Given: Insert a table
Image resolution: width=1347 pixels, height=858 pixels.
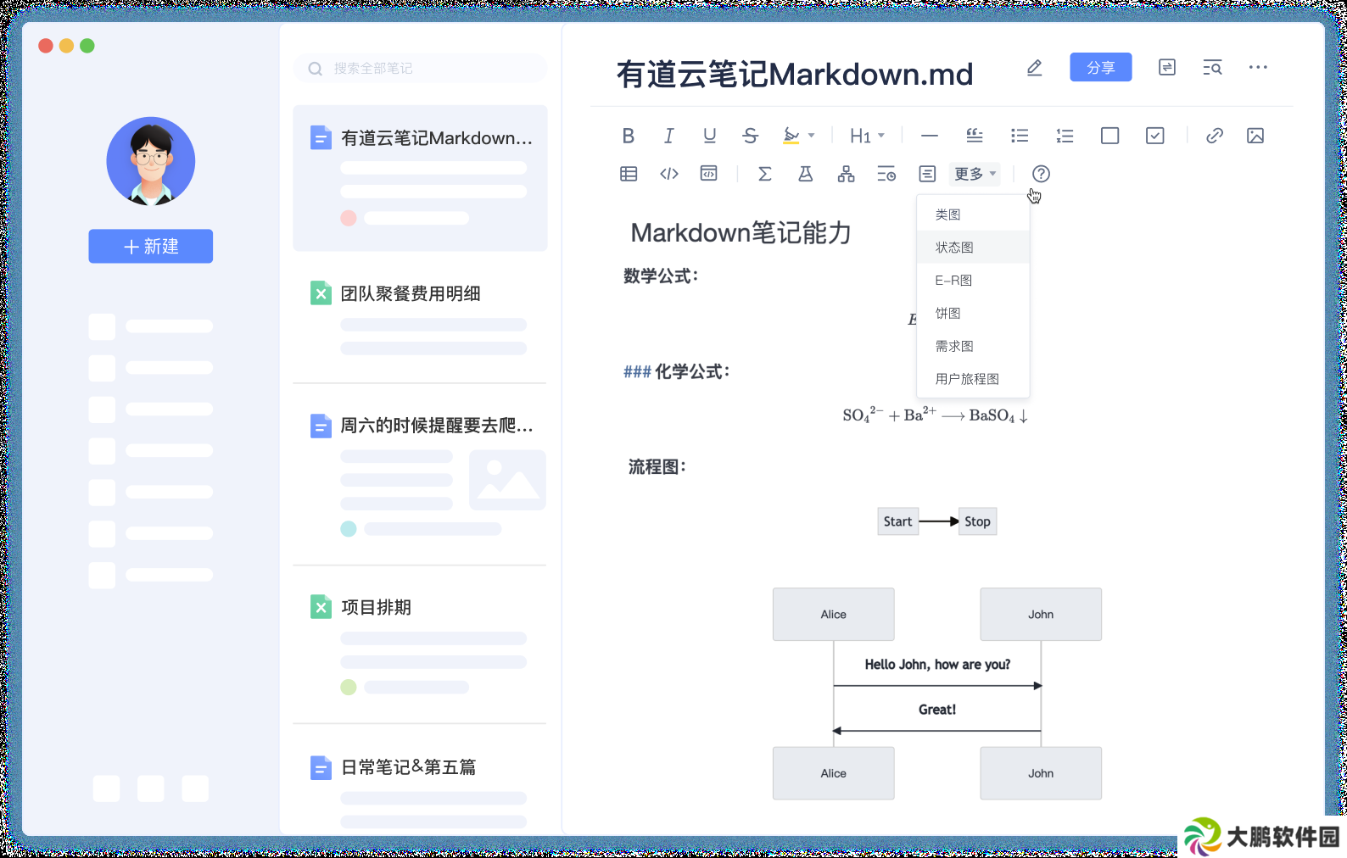Looking at the screenshot, I should (629, 174).
